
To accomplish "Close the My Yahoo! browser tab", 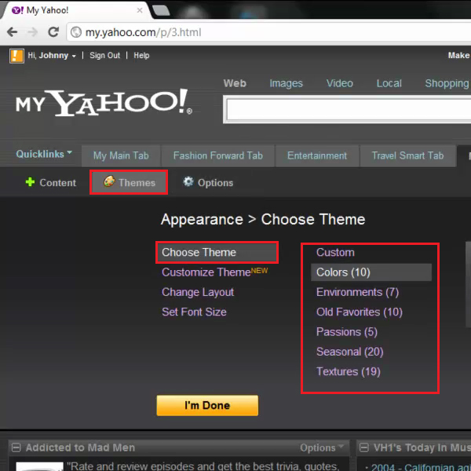I will pos(140,10).
